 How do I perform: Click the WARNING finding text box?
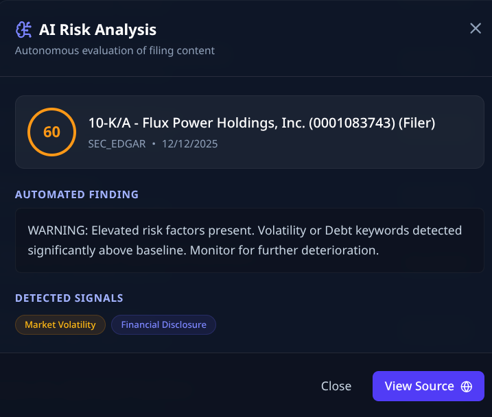pos(249,240)
